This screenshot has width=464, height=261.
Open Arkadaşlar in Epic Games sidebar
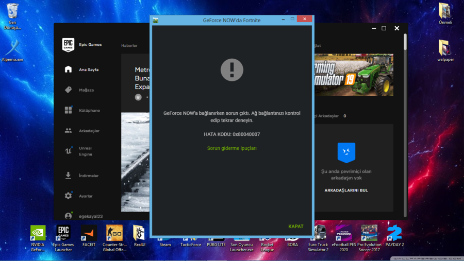(x=89, y=131)
